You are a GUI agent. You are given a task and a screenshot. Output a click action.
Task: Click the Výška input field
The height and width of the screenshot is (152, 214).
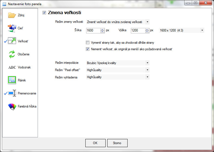[138, 30]
